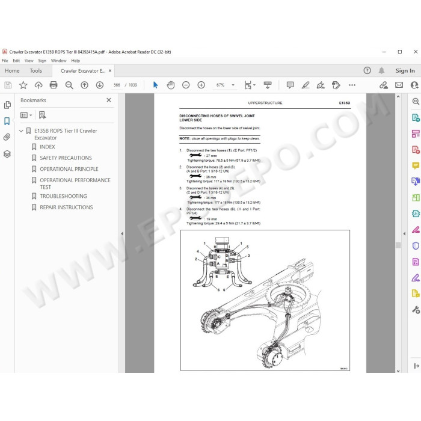The width and height of the screenshot is (421, 421).
Task: Click the vertical scrollbar thumb
Action: click(x=398, y=245)
